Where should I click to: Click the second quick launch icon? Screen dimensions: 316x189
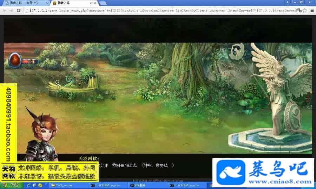(x=34, y=185)
